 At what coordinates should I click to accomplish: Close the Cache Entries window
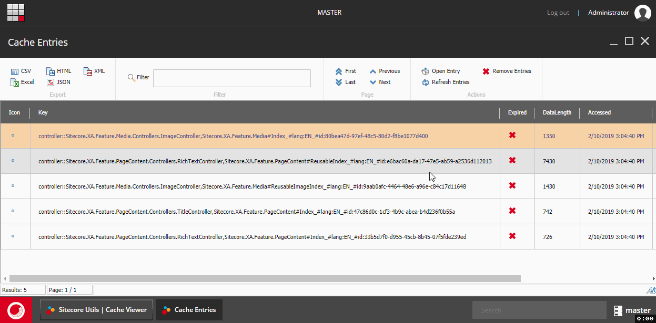click(645, 41)
